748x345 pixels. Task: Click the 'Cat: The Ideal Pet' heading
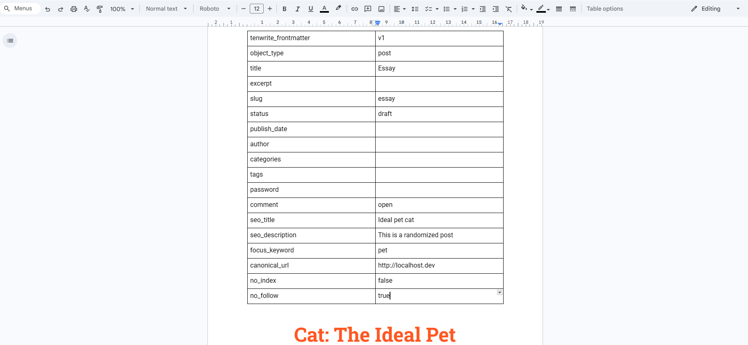(x=375, y=335)
